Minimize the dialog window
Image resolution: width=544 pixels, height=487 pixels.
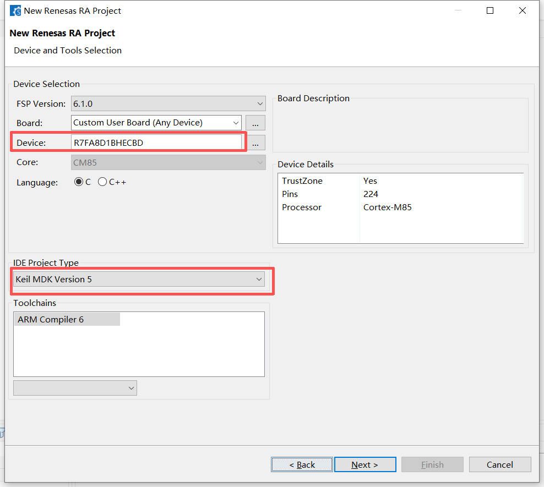pos(458,11)
